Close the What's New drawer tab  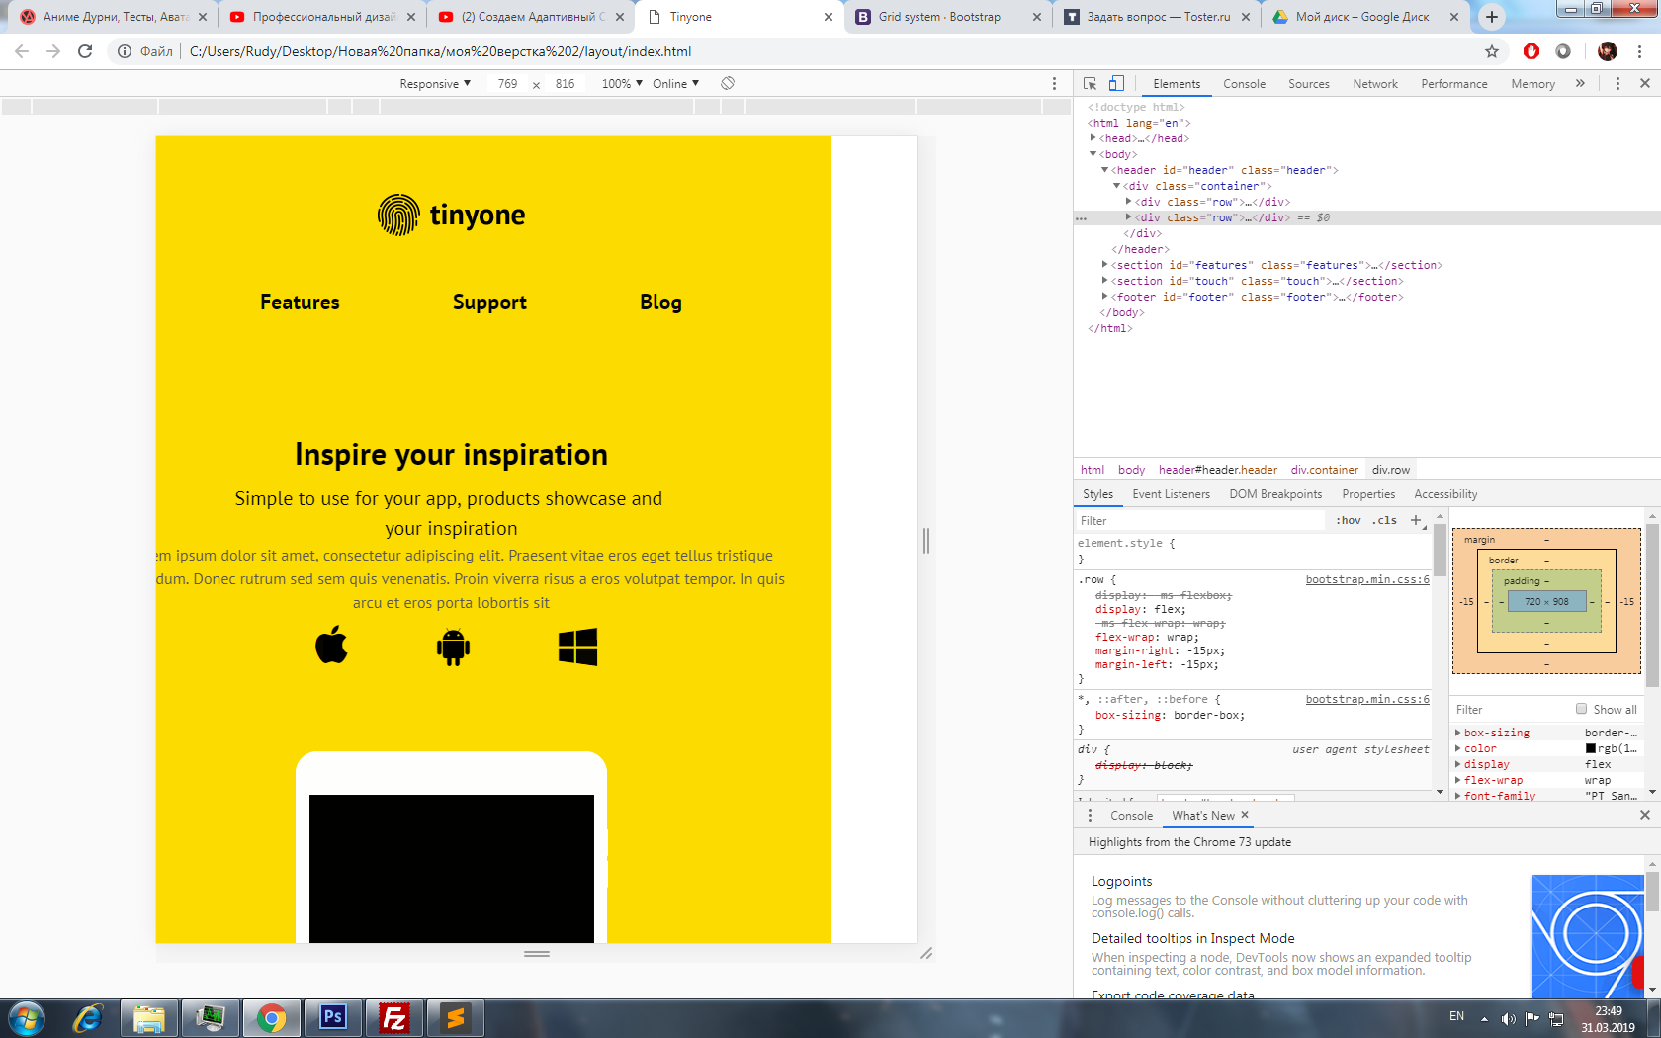pos(1245,815)
